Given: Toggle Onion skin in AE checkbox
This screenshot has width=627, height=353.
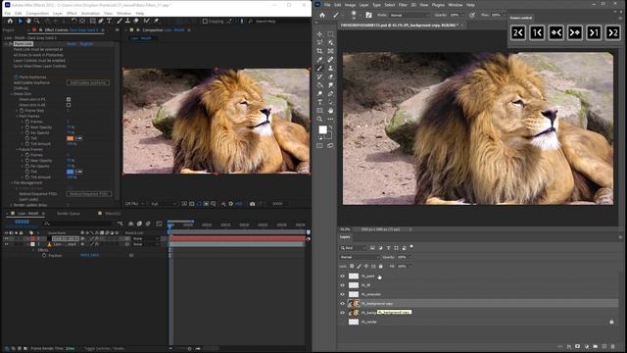Looking at the screenshot, I should tap(69, 105).
